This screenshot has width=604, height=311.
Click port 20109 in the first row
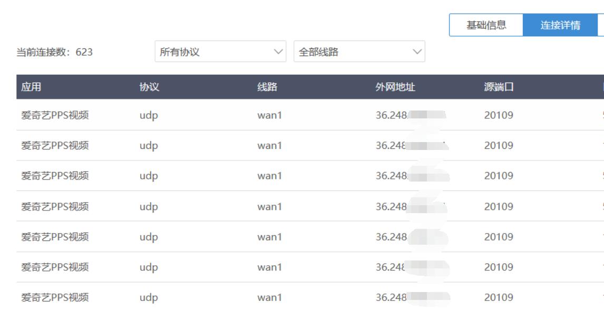[x=499, y=115]
